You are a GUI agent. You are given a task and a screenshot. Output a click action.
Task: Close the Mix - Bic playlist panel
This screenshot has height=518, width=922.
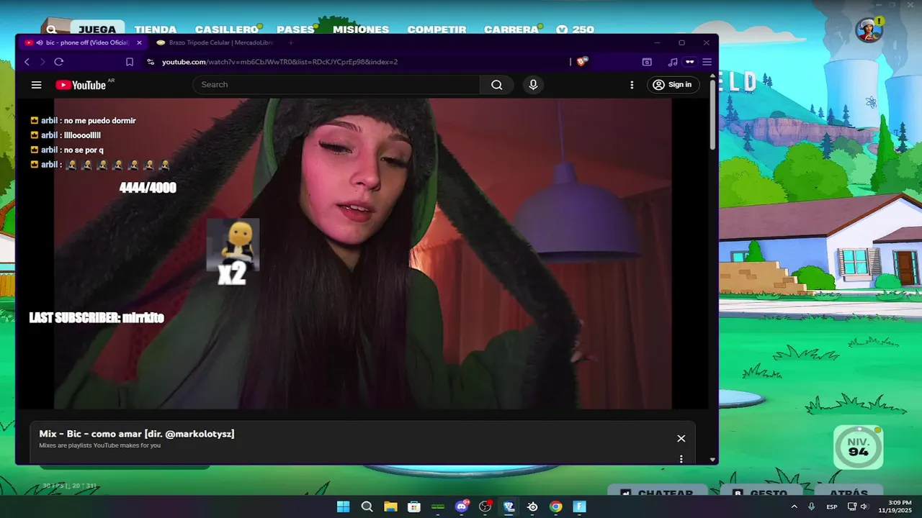point(681,438)
